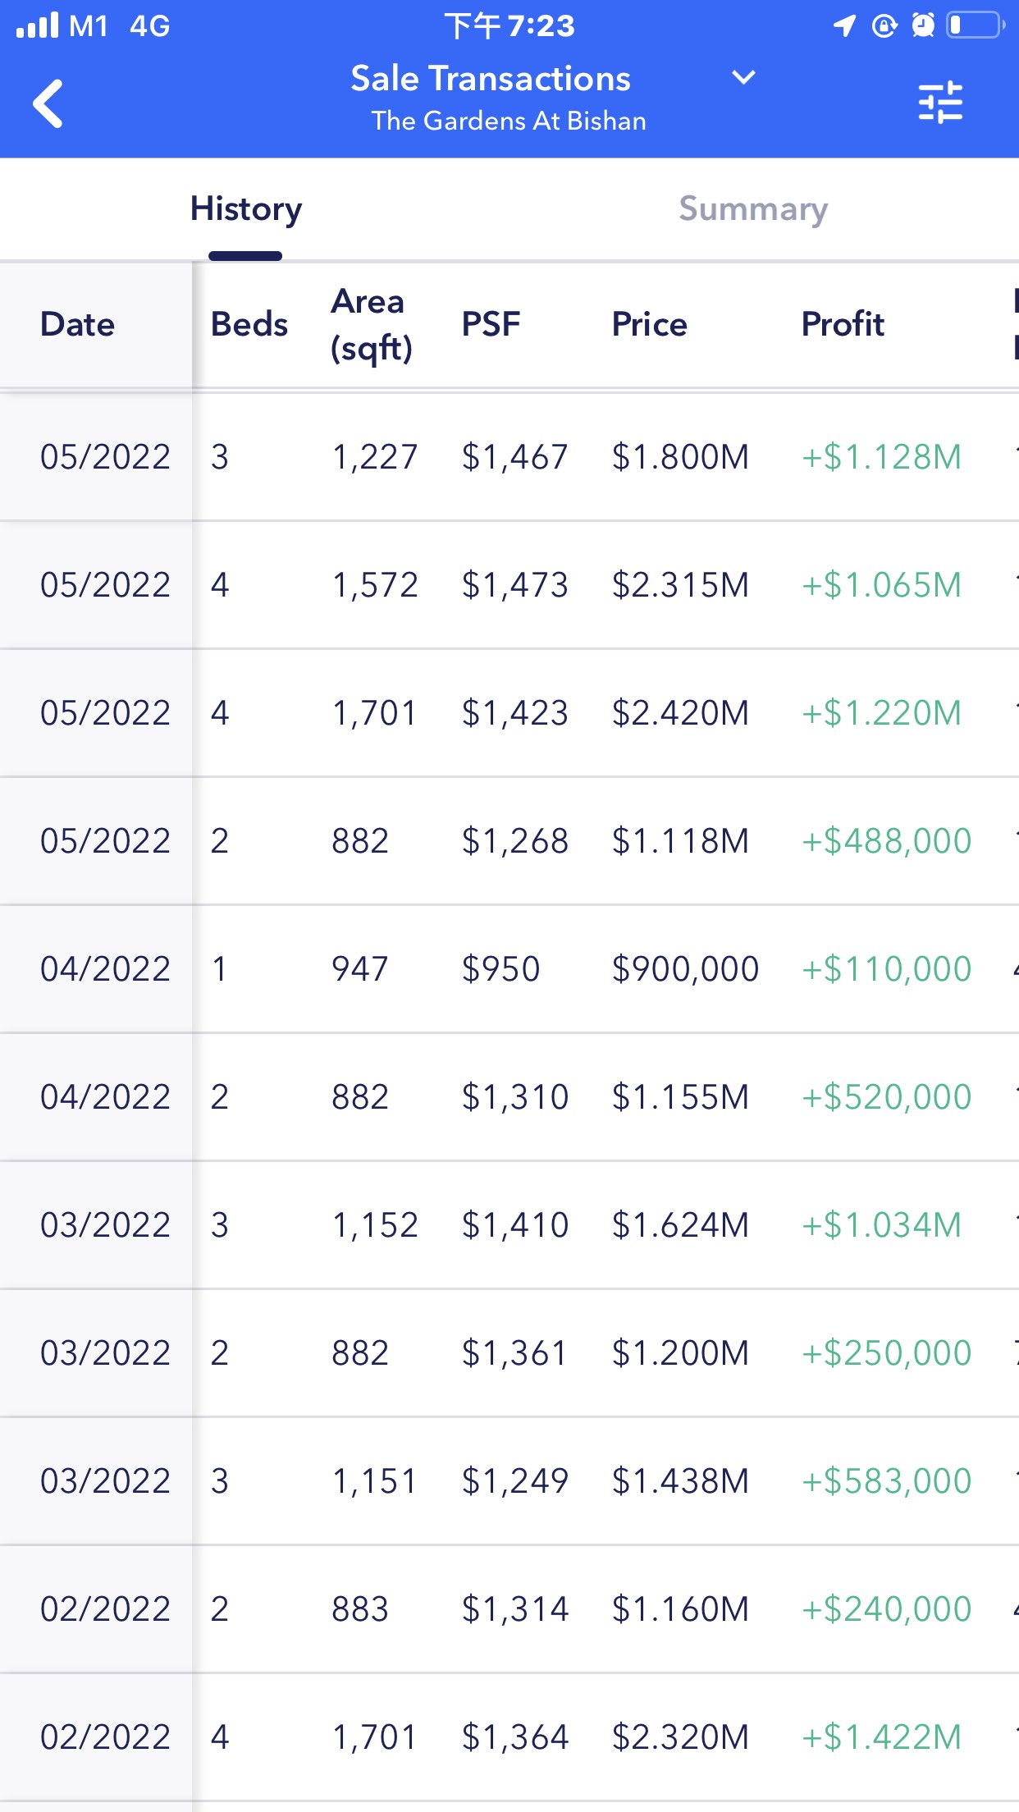Viewport: 1019px width, 1812px height.
Task: Tap the Beds column header
Action: click(x=249, y=325)
